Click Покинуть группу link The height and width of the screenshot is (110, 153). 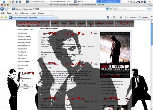pos(107,94)
